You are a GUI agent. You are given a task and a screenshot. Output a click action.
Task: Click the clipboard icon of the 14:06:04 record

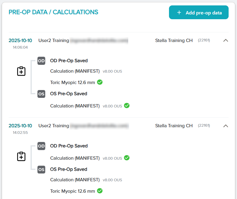point(21,71)
